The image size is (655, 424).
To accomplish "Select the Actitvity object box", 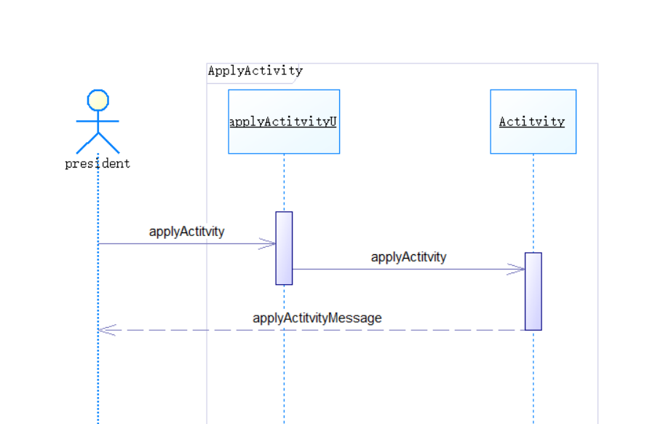I will pyautogui.click(x=533, y=122).
